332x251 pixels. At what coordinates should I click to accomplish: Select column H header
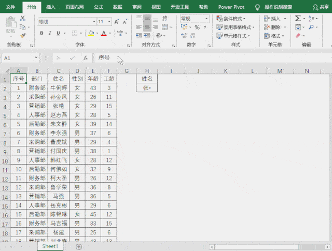pos(147,71)
